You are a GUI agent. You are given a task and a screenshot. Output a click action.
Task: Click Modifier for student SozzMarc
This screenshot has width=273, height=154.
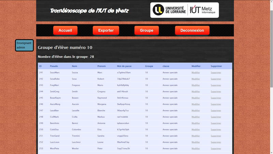pos(196,73)
